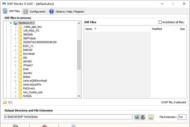Select the new_huatai_qyb folder name

point(33,92)
